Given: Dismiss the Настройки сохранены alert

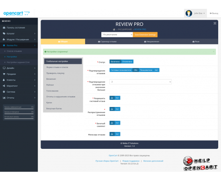Looking at the screenshot, I should 213,51.
